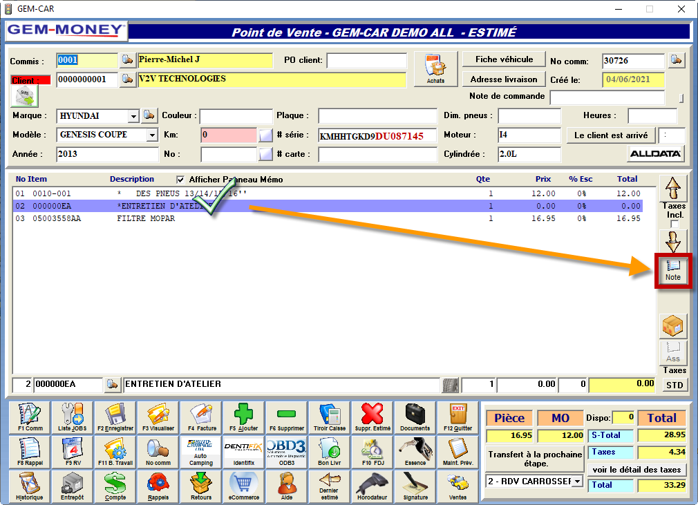Open Maint. Prév. clipboard icon
Image resolution: width=698 pixels, height=505 pixels.
pyautogui.click(x=458, y=452)
